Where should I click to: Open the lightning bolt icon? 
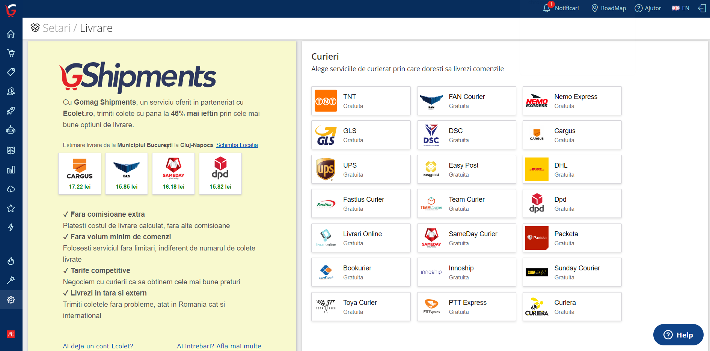[11, 227]
